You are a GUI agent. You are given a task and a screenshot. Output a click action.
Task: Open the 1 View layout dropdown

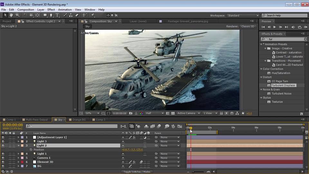pos(210,113)
